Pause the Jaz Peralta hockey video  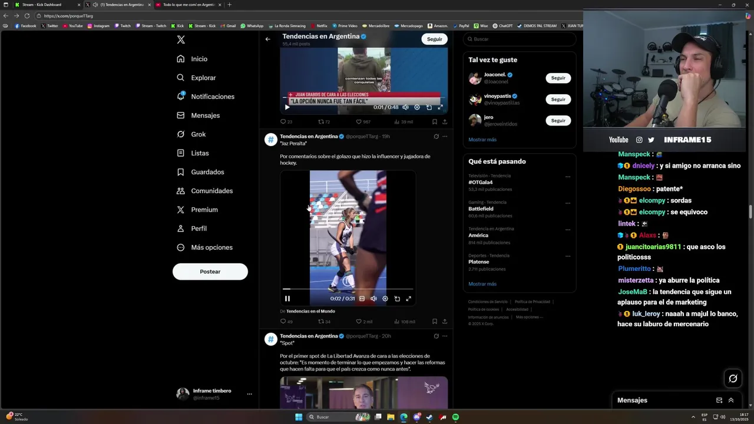[x=287, y=299]
